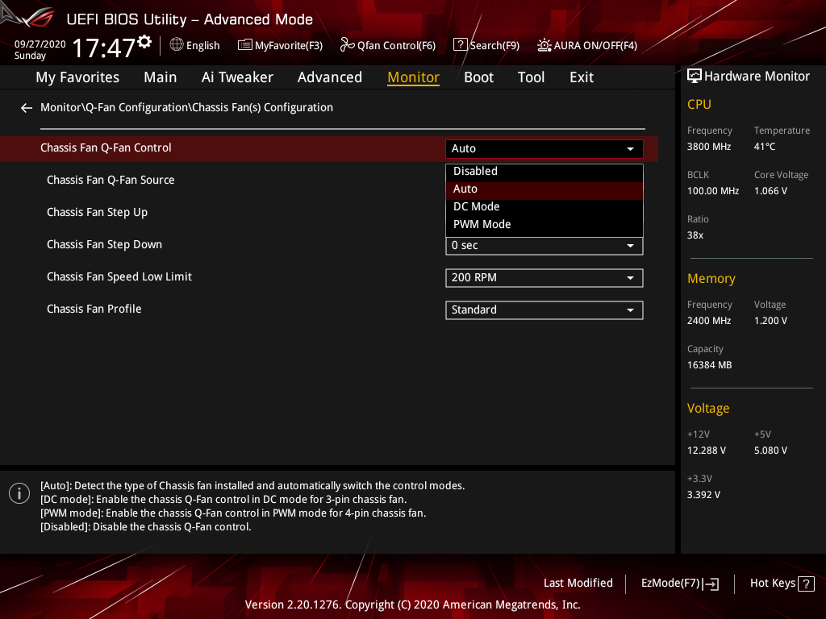Click the Core Voltage value 1.066 V
The width and height of the screenshot is (826, 619).
click(x=770, y=191)
